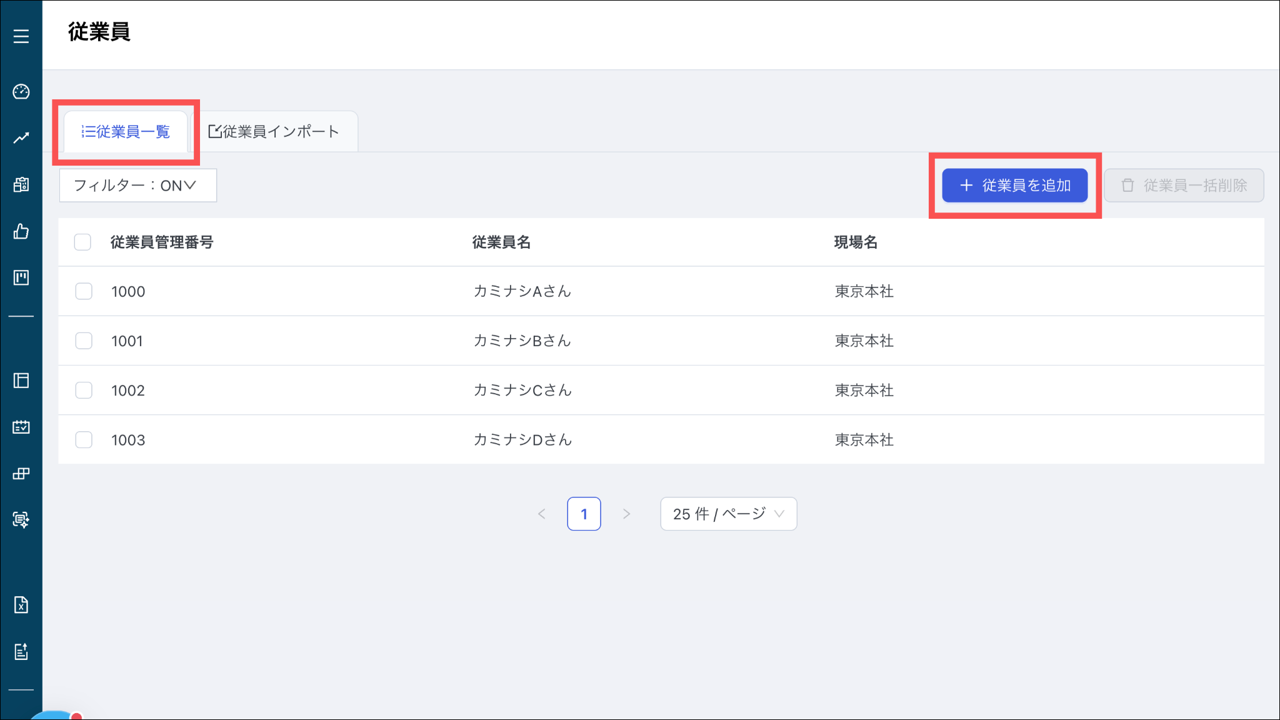Screen dimensions: 1280x720
Task: Select the 従業員一覧 tab
Action: click(126, 132)
